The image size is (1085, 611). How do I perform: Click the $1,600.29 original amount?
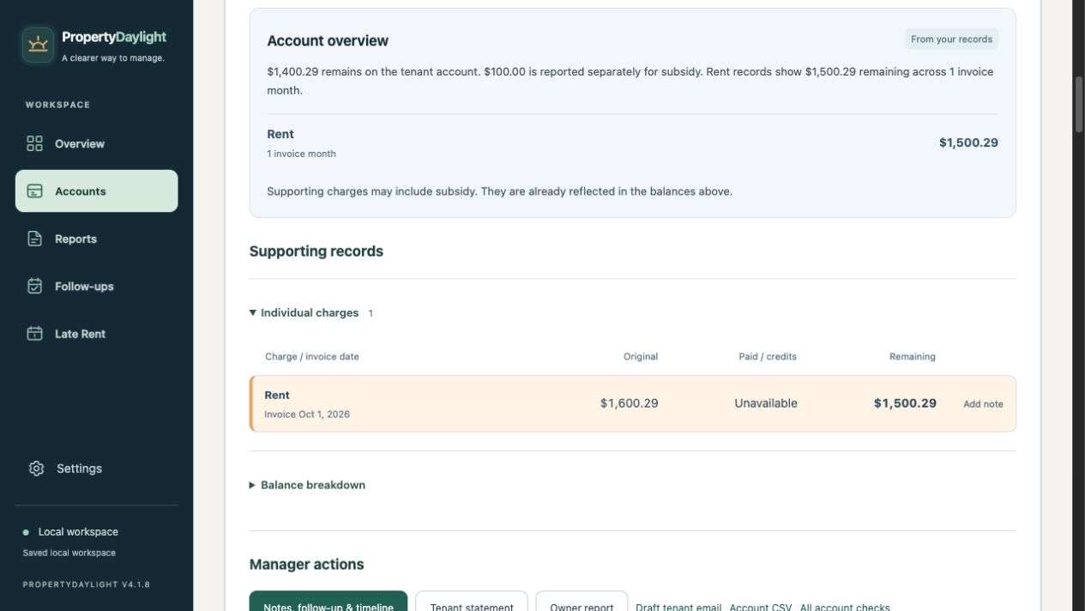[x=629, y=403]
